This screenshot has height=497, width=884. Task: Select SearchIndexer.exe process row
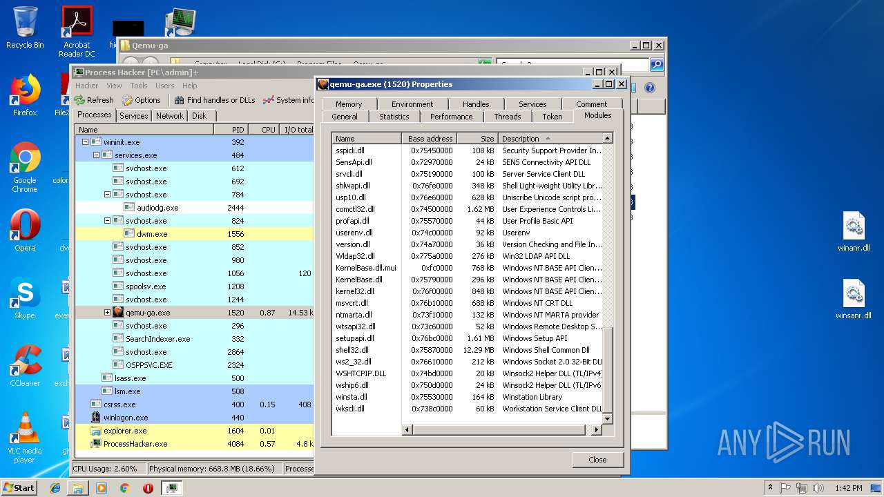tap(194, 339)
